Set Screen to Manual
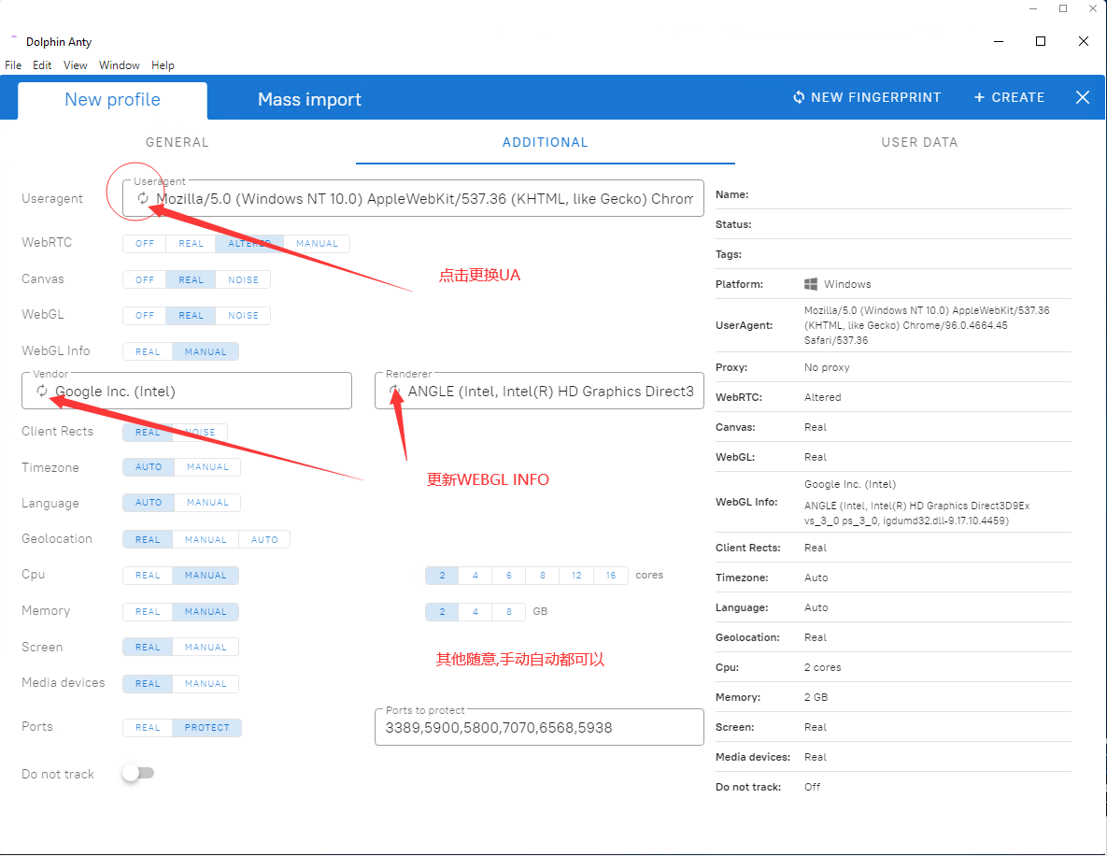This screenshot has height=856, width=1107. [206, 647]
